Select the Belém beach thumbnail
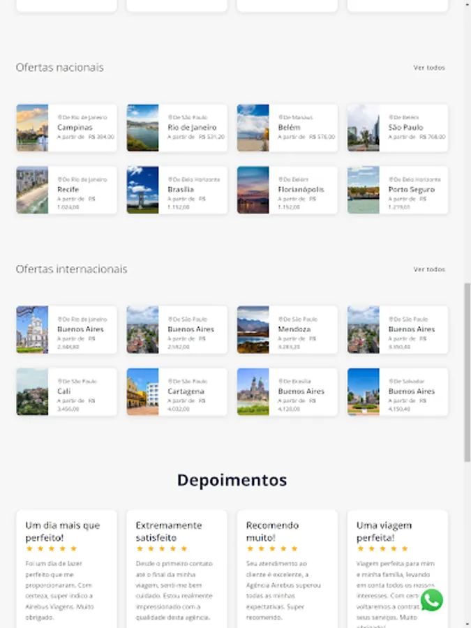The width and height of the screenshot is (471, 628). [253, 128]
